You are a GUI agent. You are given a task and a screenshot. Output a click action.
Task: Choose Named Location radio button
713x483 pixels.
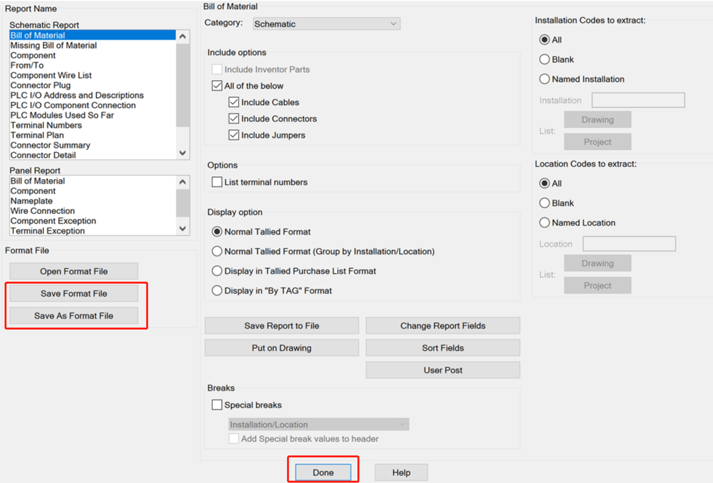pyautogui.click(x=544, y=222)
